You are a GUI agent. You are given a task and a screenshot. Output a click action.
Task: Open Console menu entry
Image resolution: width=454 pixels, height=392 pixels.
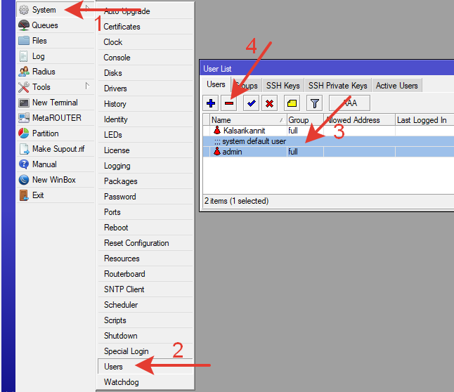(145, 58)
